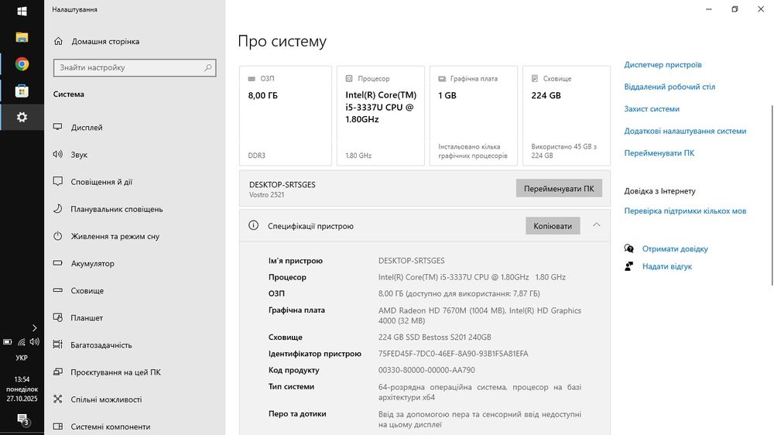This screenshot has width=774, height=435.
Task: Click the Надати відгук link
Action: point(667,266)
